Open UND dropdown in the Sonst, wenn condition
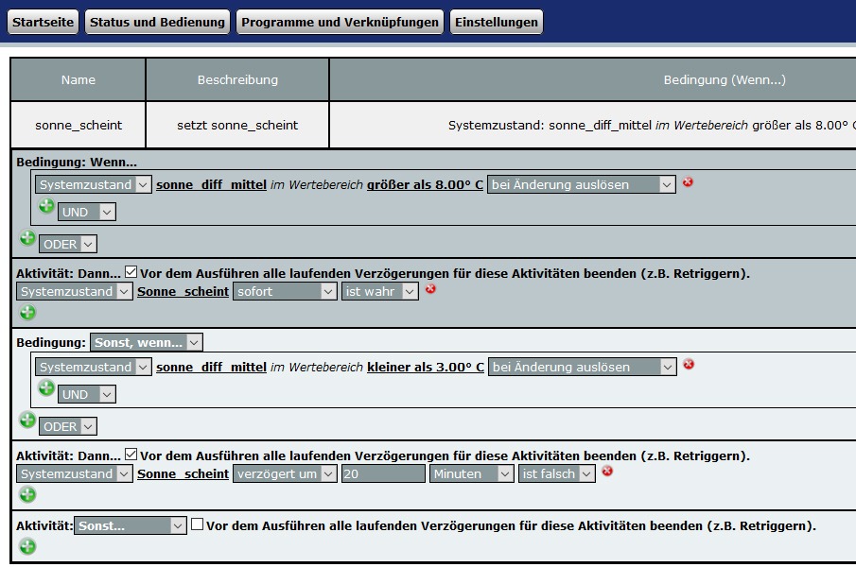This screenshot has width=856, height=567. [87, 394]
